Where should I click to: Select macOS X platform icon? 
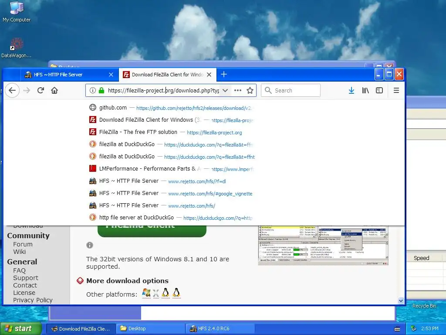click(x=156, y=293)
